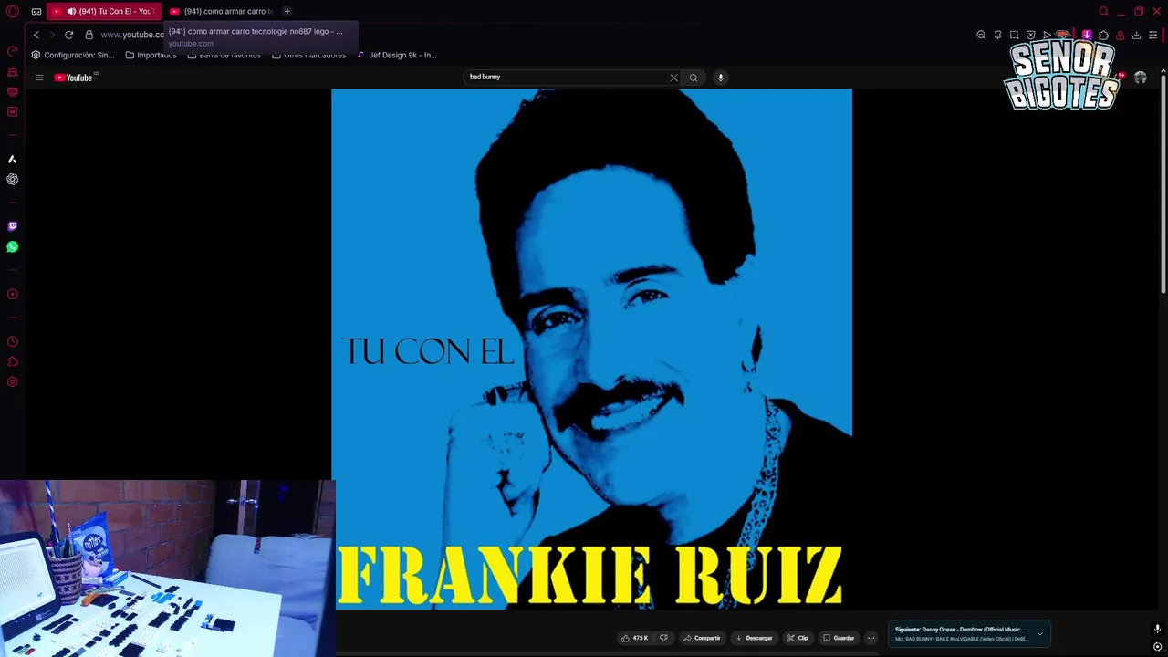Screen dimensions: 1168x657
Task: Open tab search magnifier in title bar
Action: point(1103,11)
